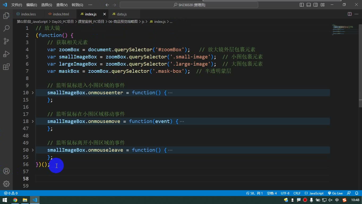Screen dimensions: 362x204
Task: Open the Windows Start button
Action: click(5, 200)
